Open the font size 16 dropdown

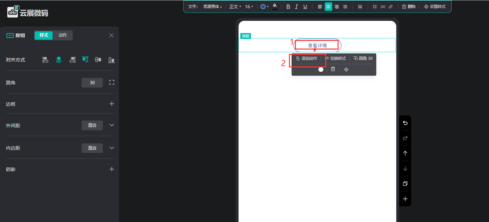click(x=249, y=7)
